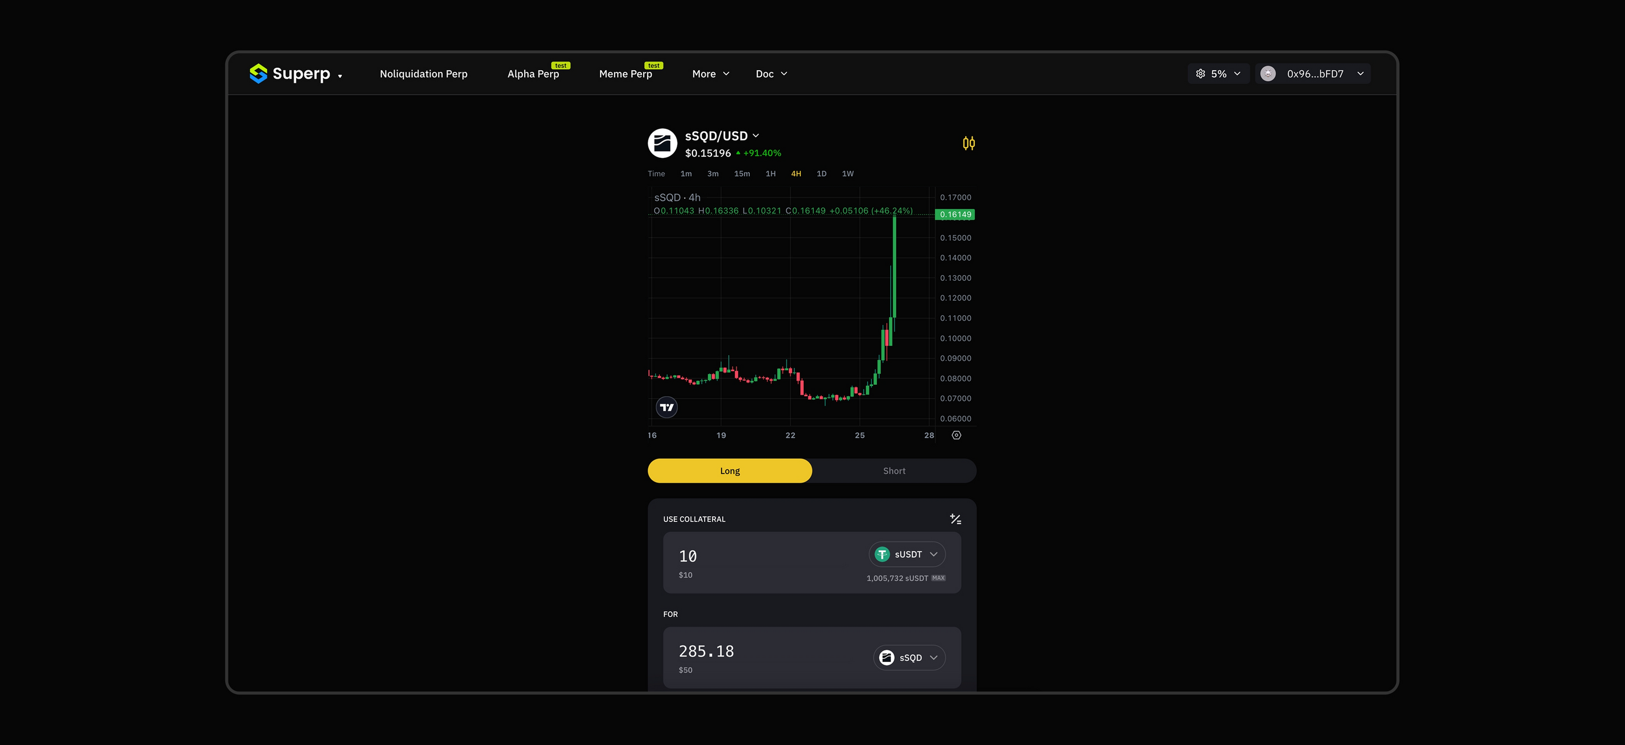This screenshot has width=1625, height=745.
Task: Open the candlestick chart type icon
Action: (x=968, y=144)
